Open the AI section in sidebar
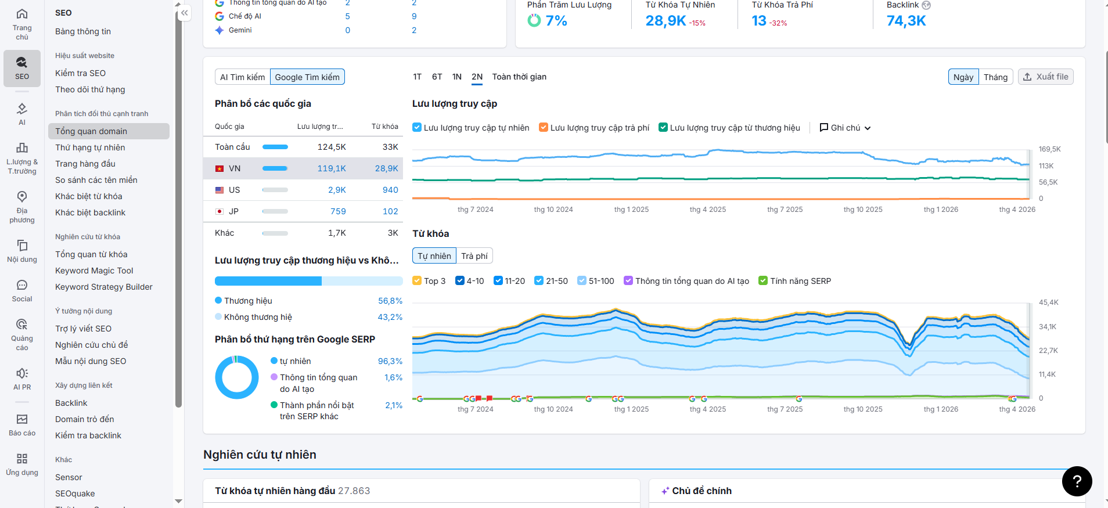1108x508 pixels. [x=22, y=114]
